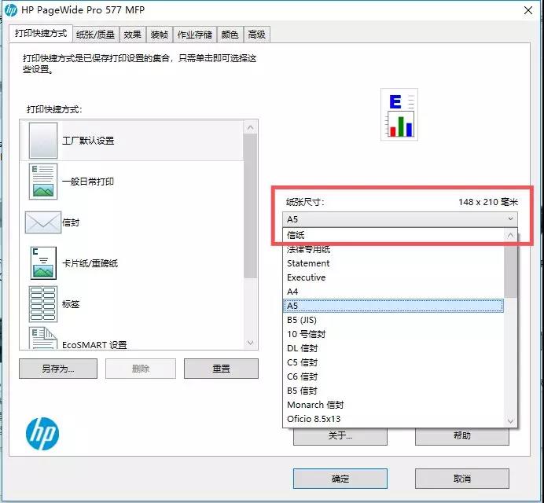Select the factory default settings shortcut icon
Image resolution: width=544 pixels, height=503 pixels.
pos(43,141)
